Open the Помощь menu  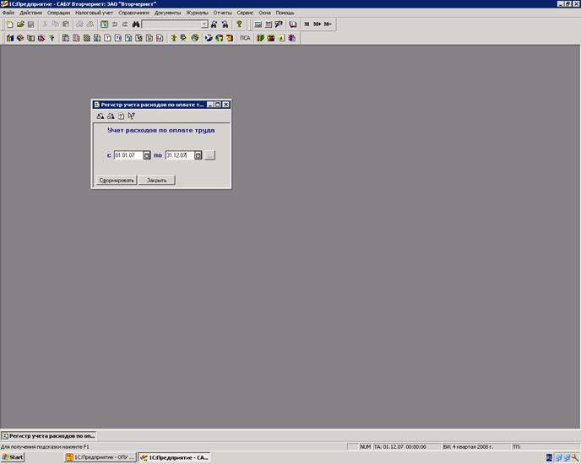click(x=285, y=13)
